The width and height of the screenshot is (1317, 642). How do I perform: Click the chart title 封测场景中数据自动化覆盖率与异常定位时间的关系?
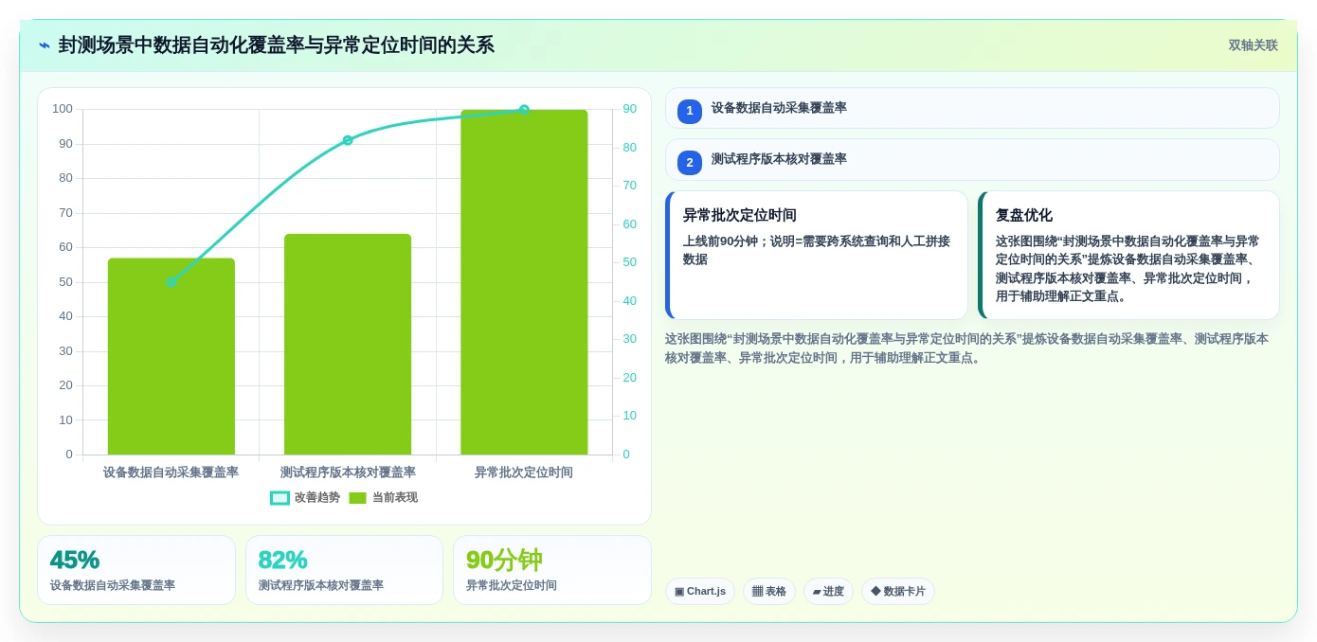tap(277, 45)
